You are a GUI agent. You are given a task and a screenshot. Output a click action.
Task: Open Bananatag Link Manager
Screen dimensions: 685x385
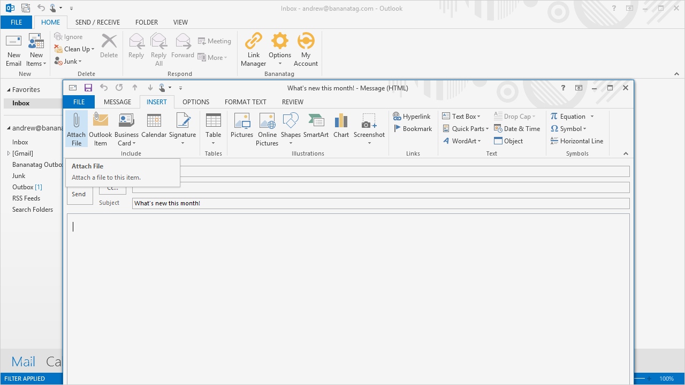[x=254, y=50]
